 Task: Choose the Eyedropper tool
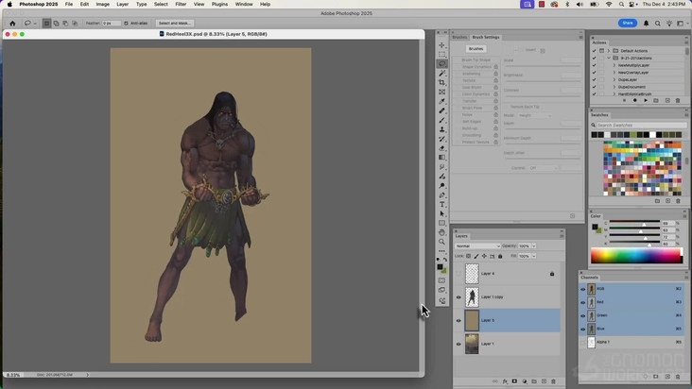pos(441,101)
